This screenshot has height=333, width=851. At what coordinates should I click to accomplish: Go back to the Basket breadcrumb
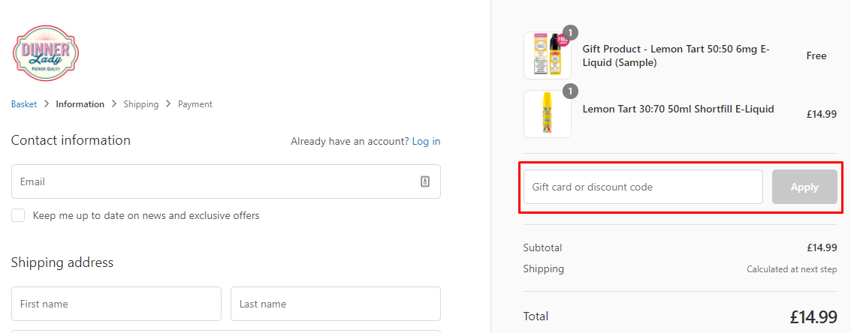(24, 104)
